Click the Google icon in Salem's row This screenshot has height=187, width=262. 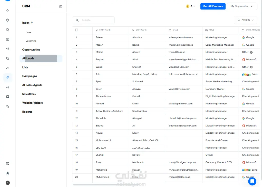244,37
